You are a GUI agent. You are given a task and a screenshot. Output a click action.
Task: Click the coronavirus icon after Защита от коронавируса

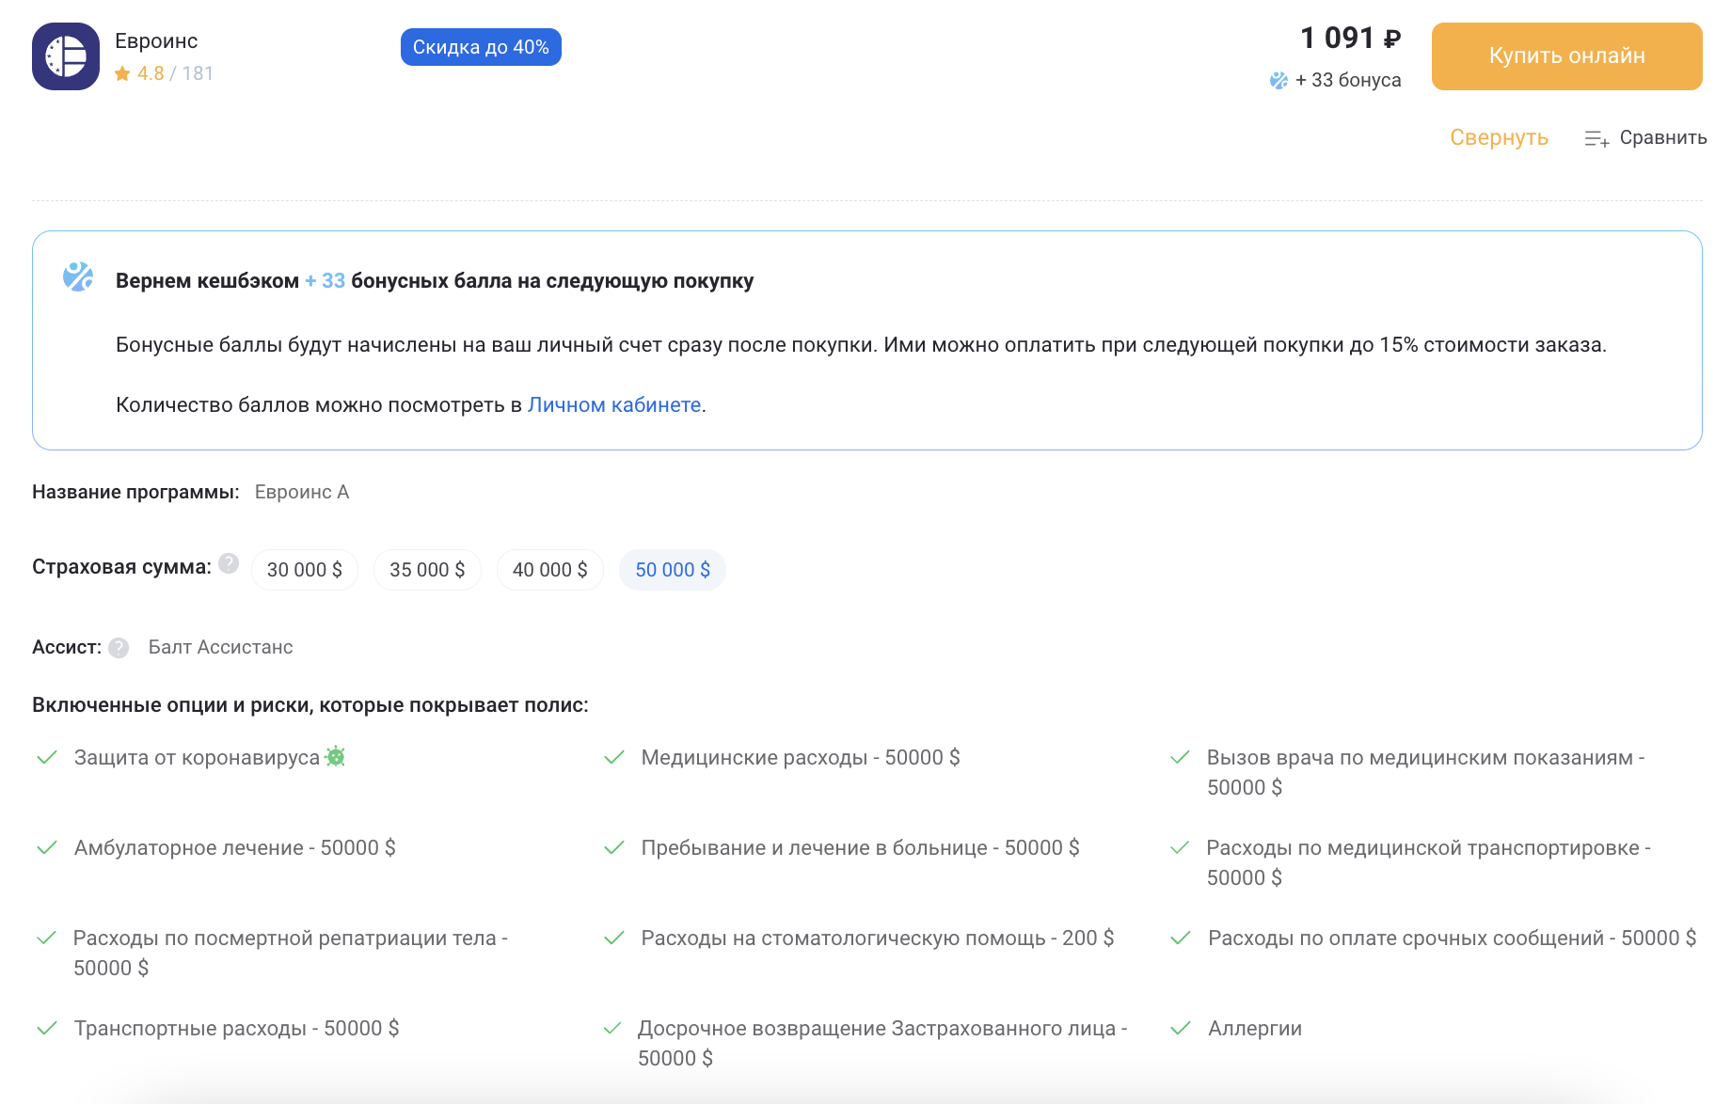(336, 756)
